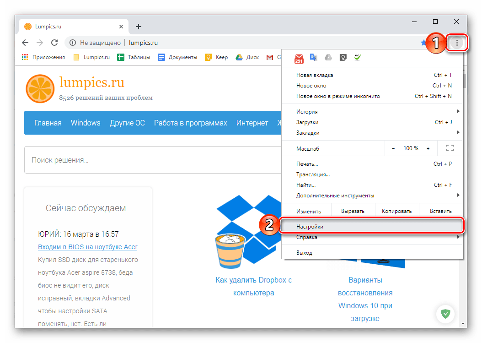Open the Таблицы bookmark
Image resolution: width=482 pixels, height=343 pixels.
134,57
